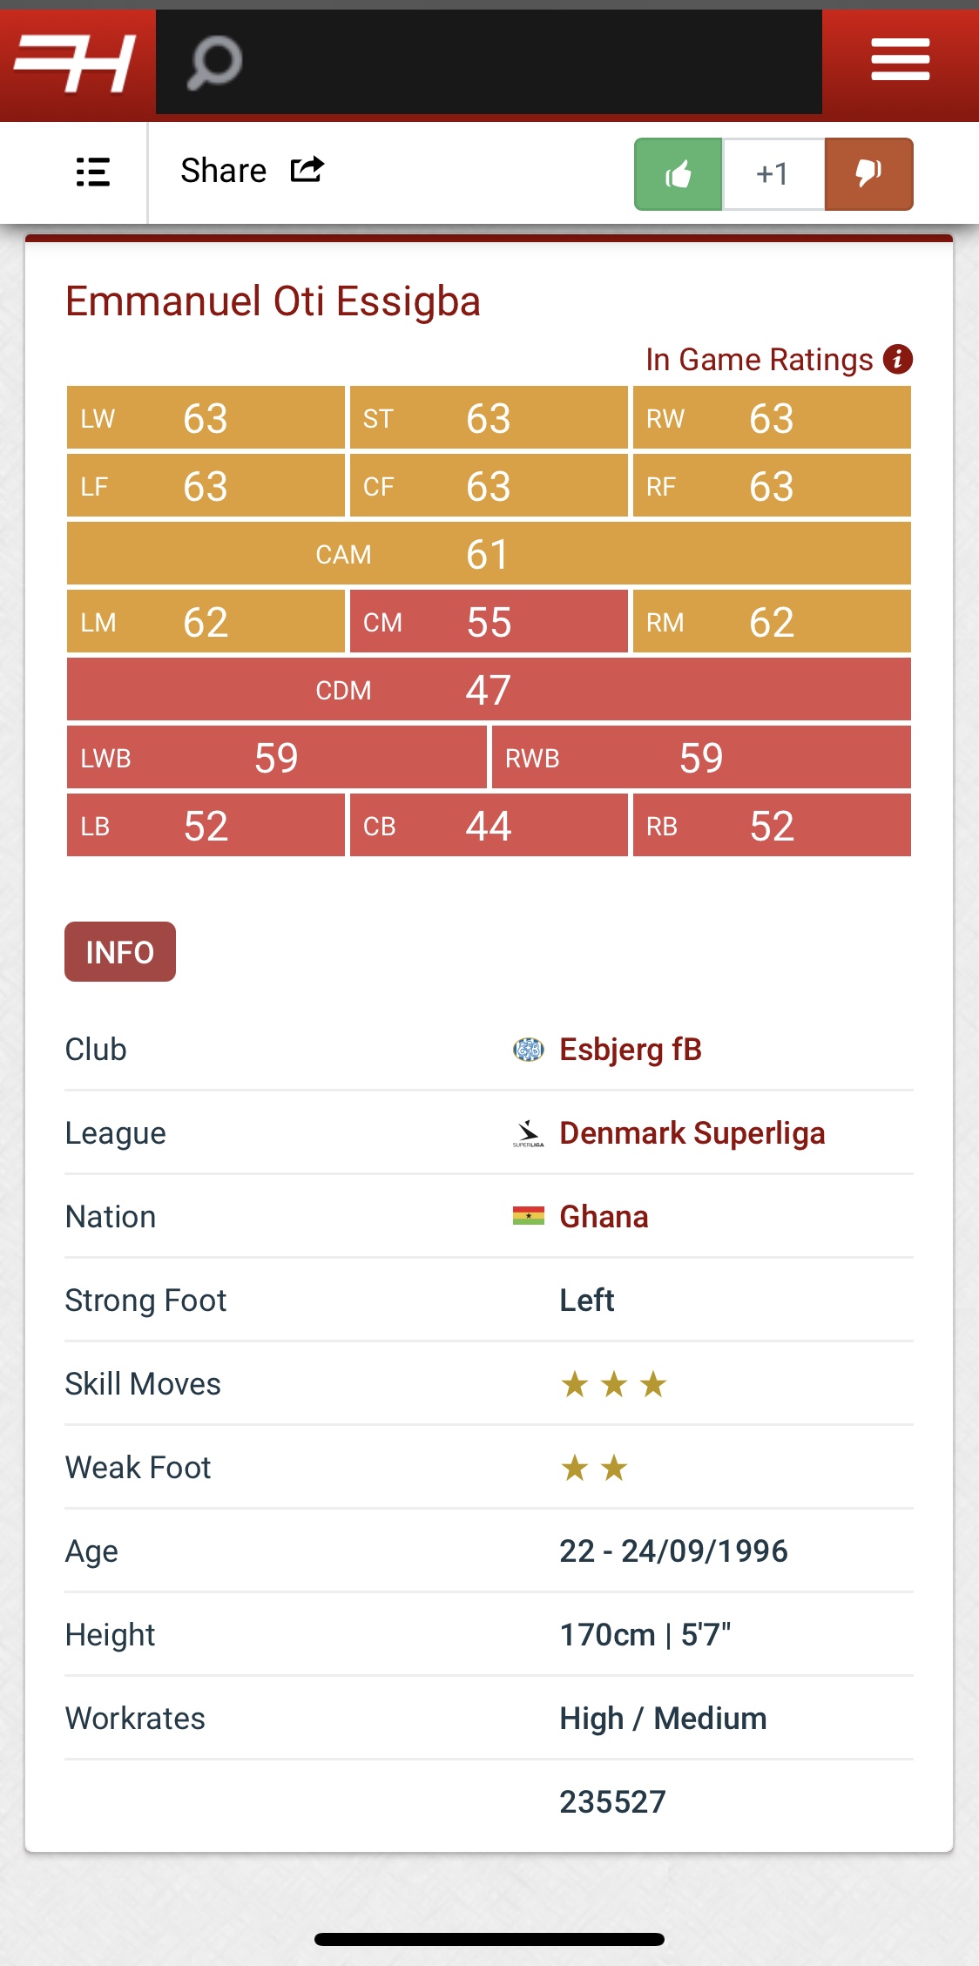The image size is (979, 1966).
Task: Tap the FUTHEAD logo icon
Action: pyautogui.click(x=77, y=63)
